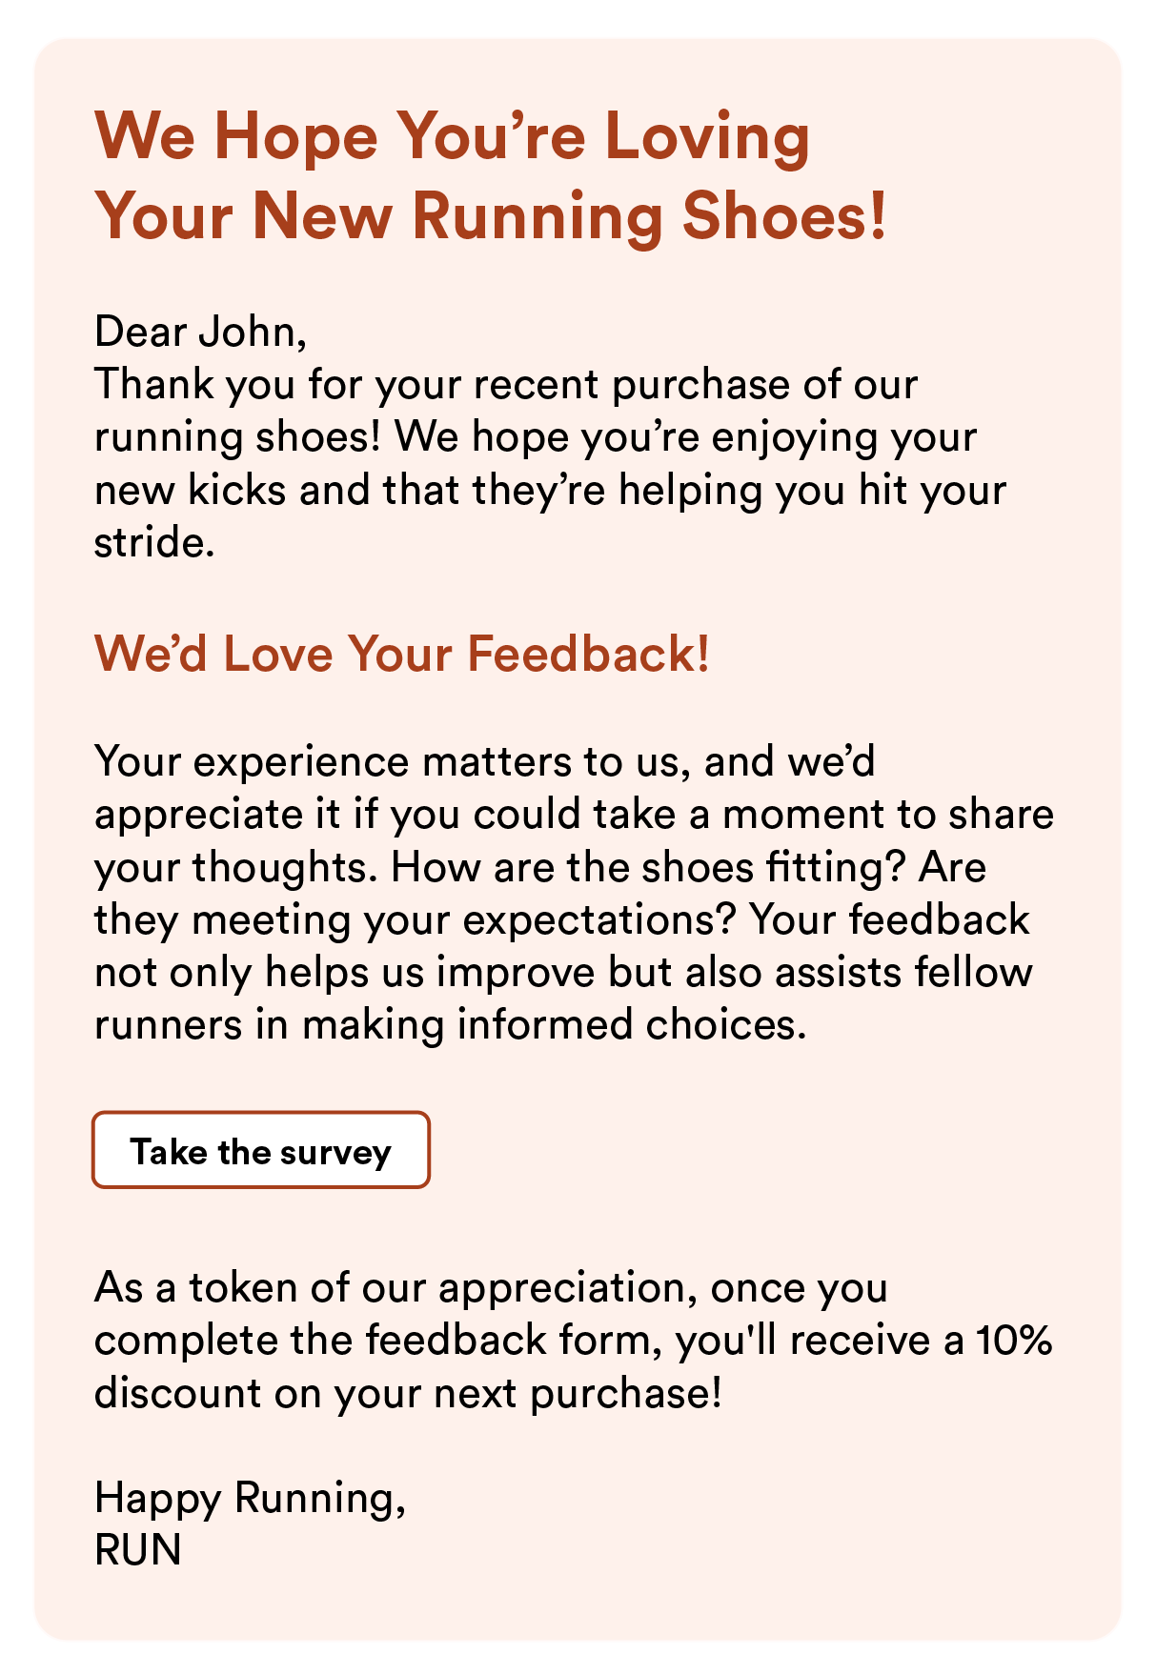Click the "RUN" signature at the bottom
Screen dimensions: 1156x1675
[138, 1550]
